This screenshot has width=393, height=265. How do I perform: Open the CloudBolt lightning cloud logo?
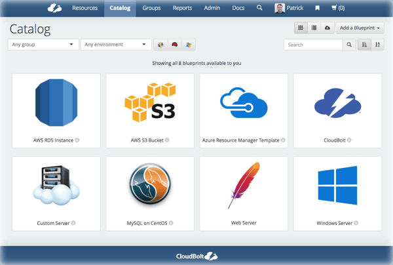(337, 102)
